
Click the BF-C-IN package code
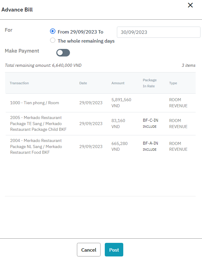pyautogui.click(x=151, y=121)
